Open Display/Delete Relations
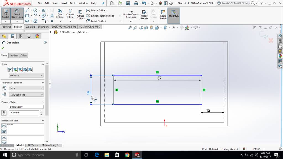 pos(131,14)
